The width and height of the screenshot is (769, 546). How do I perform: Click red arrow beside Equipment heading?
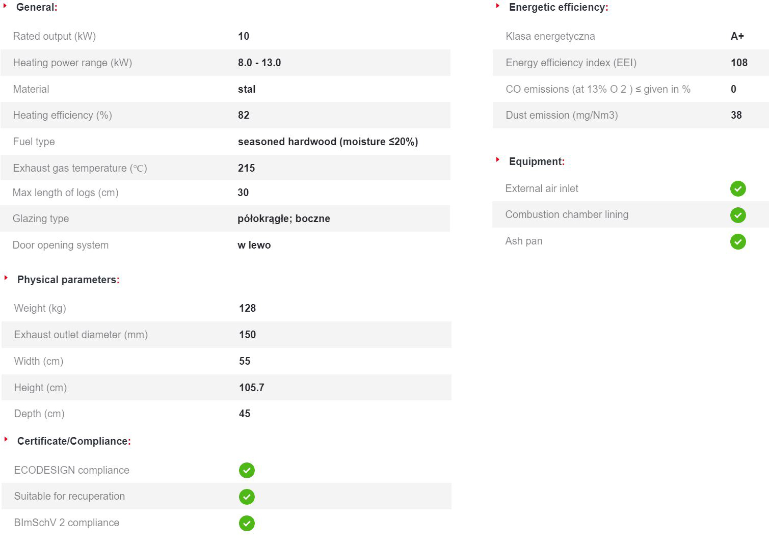498,159
